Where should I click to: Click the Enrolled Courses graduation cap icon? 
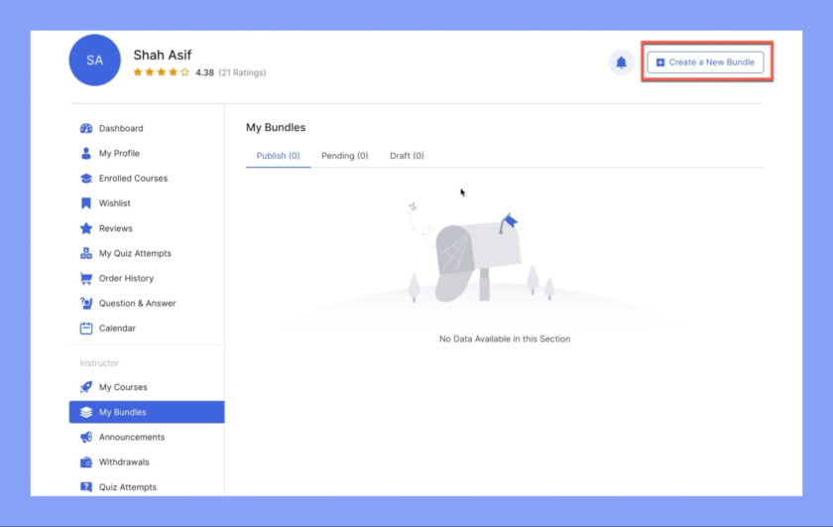86,179
